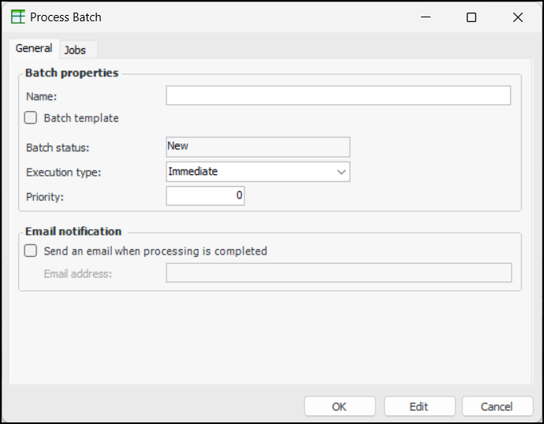Screen dimensions: 544x424
Task: Select the General tab
Action: coord(34,49)
